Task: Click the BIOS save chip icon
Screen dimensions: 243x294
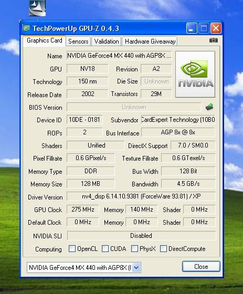Action: (x=209, y=107)
